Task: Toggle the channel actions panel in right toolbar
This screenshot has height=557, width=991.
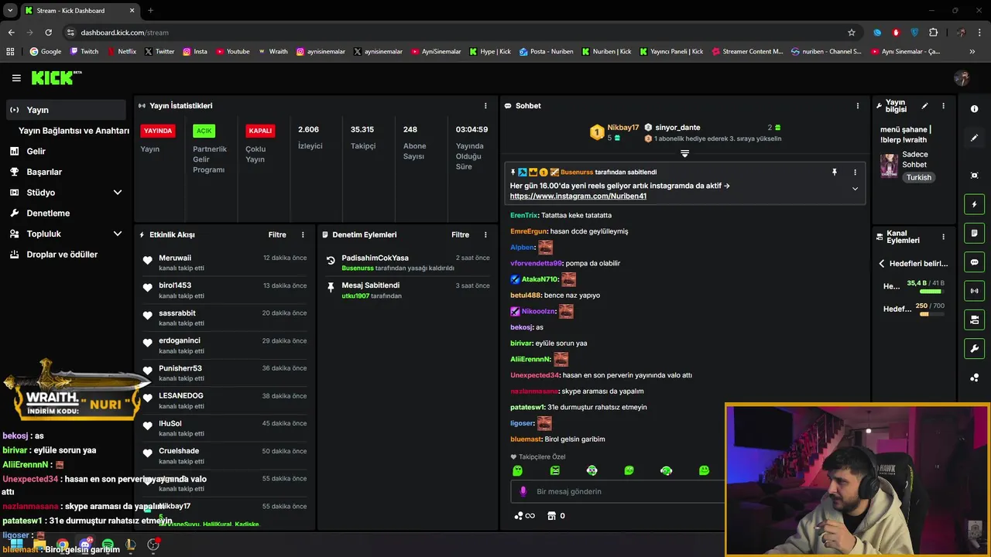Action: 974,320
